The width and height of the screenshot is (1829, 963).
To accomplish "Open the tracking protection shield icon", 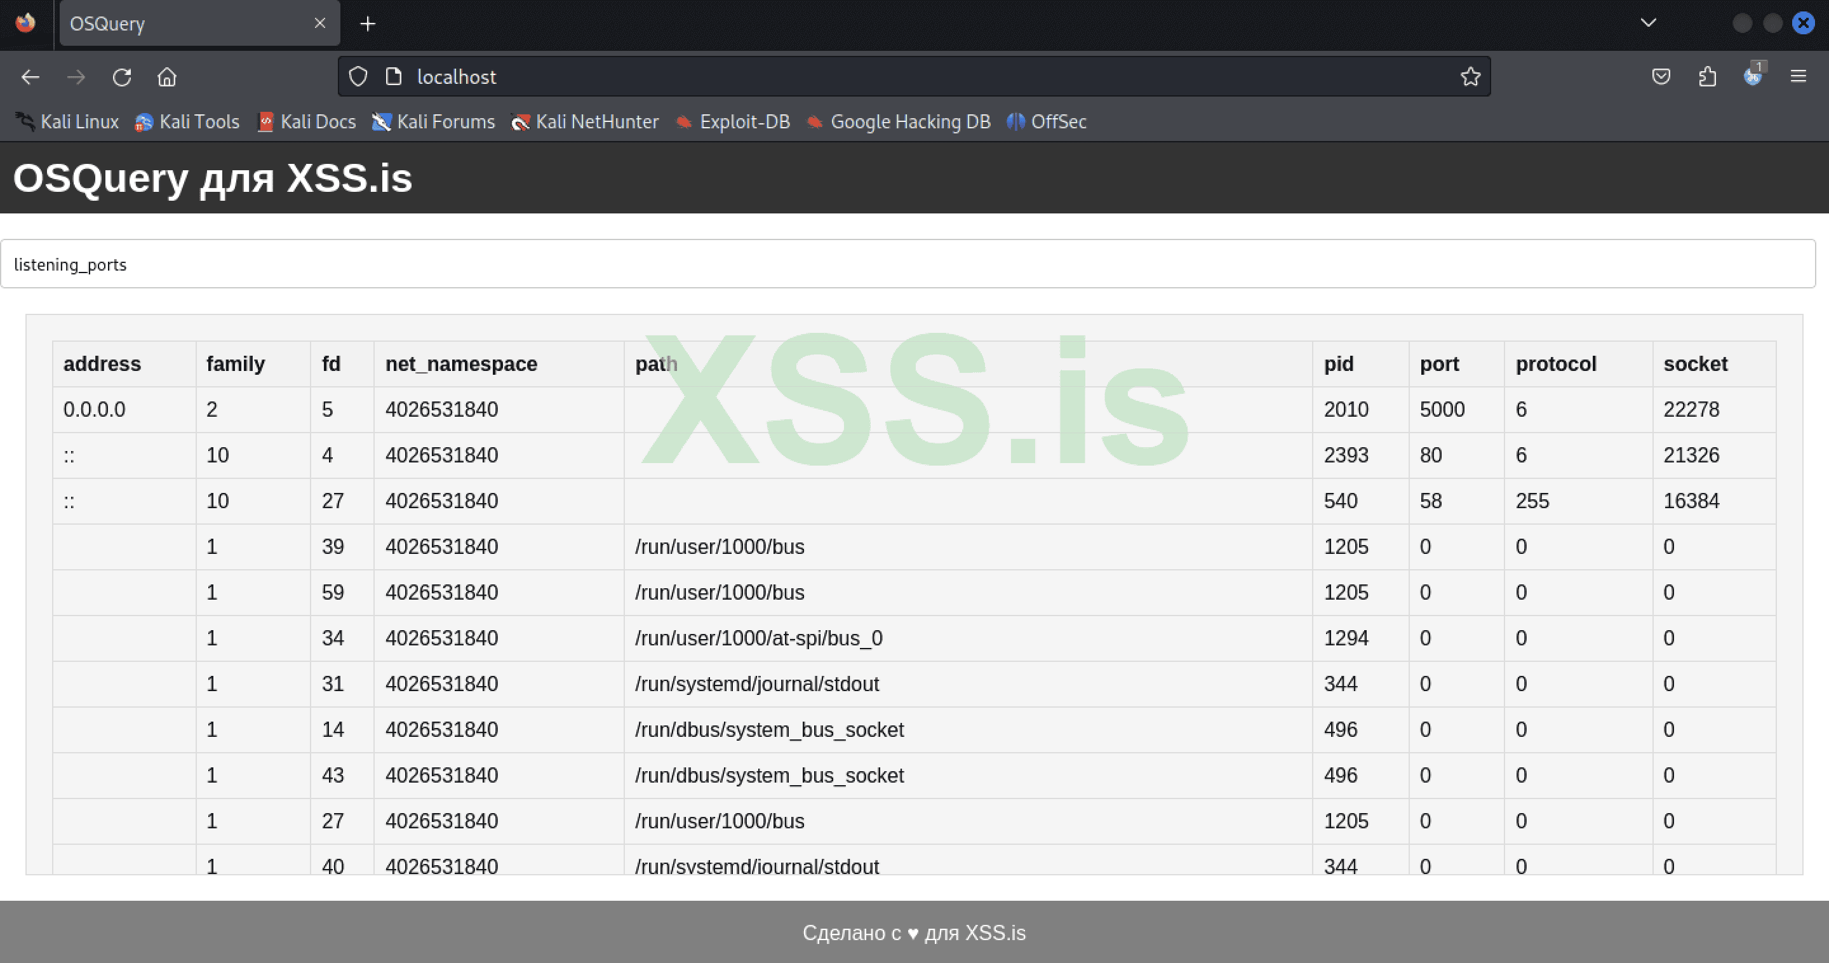I will [x=359, y=77].
